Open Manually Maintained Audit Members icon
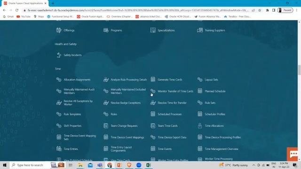Image resolution: width=301 pixels, height=169 pixels. [59, 91]
